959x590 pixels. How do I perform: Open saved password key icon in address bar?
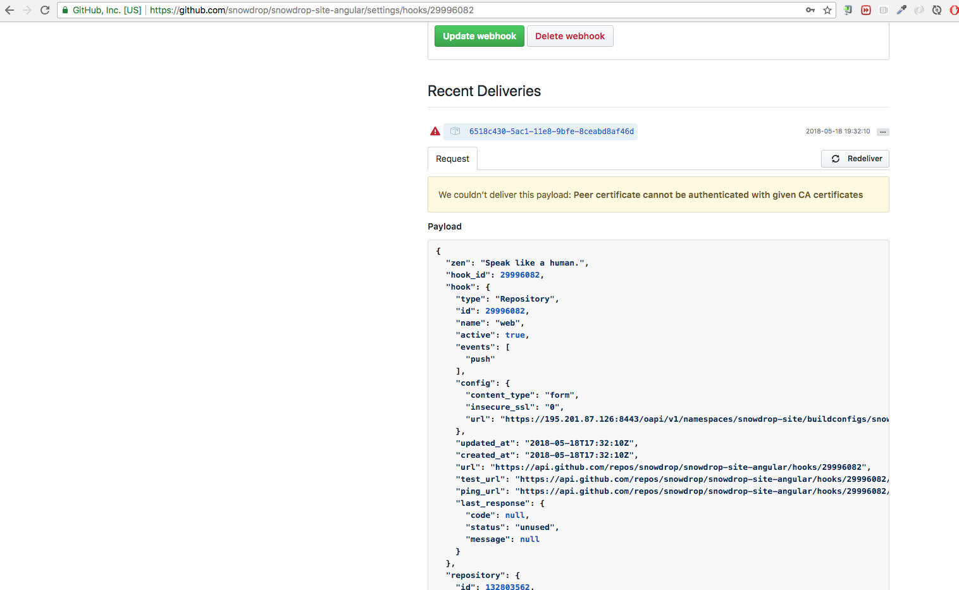(x=810, y=10)
